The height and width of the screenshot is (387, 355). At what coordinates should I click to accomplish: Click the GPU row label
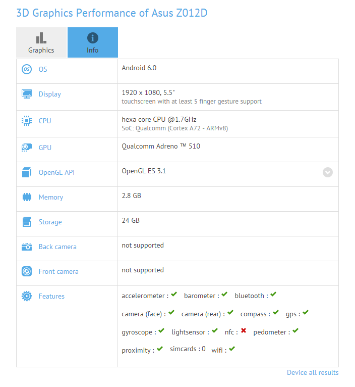pos(45,148)
